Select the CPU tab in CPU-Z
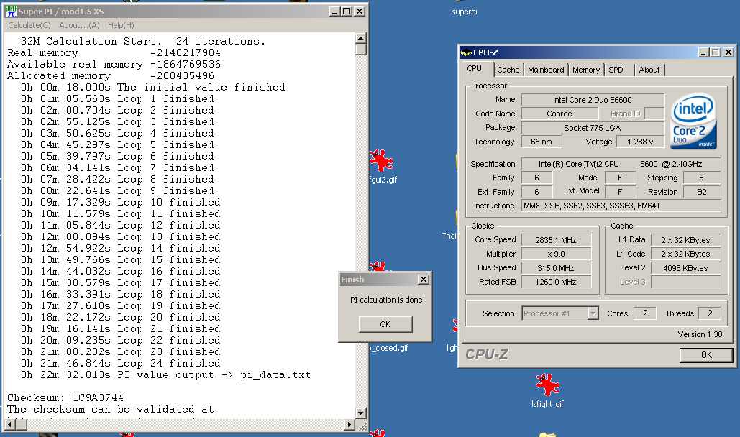The height and width of the screenshot is (437, 740). click(475, 68)
